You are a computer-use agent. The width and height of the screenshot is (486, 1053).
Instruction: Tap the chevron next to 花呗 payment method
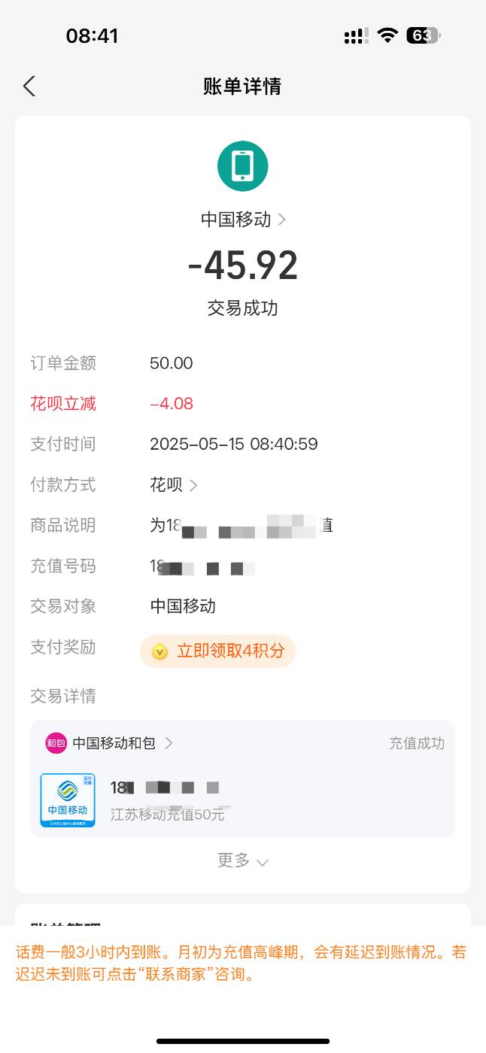pyautogui.click(x=193, y=485)
